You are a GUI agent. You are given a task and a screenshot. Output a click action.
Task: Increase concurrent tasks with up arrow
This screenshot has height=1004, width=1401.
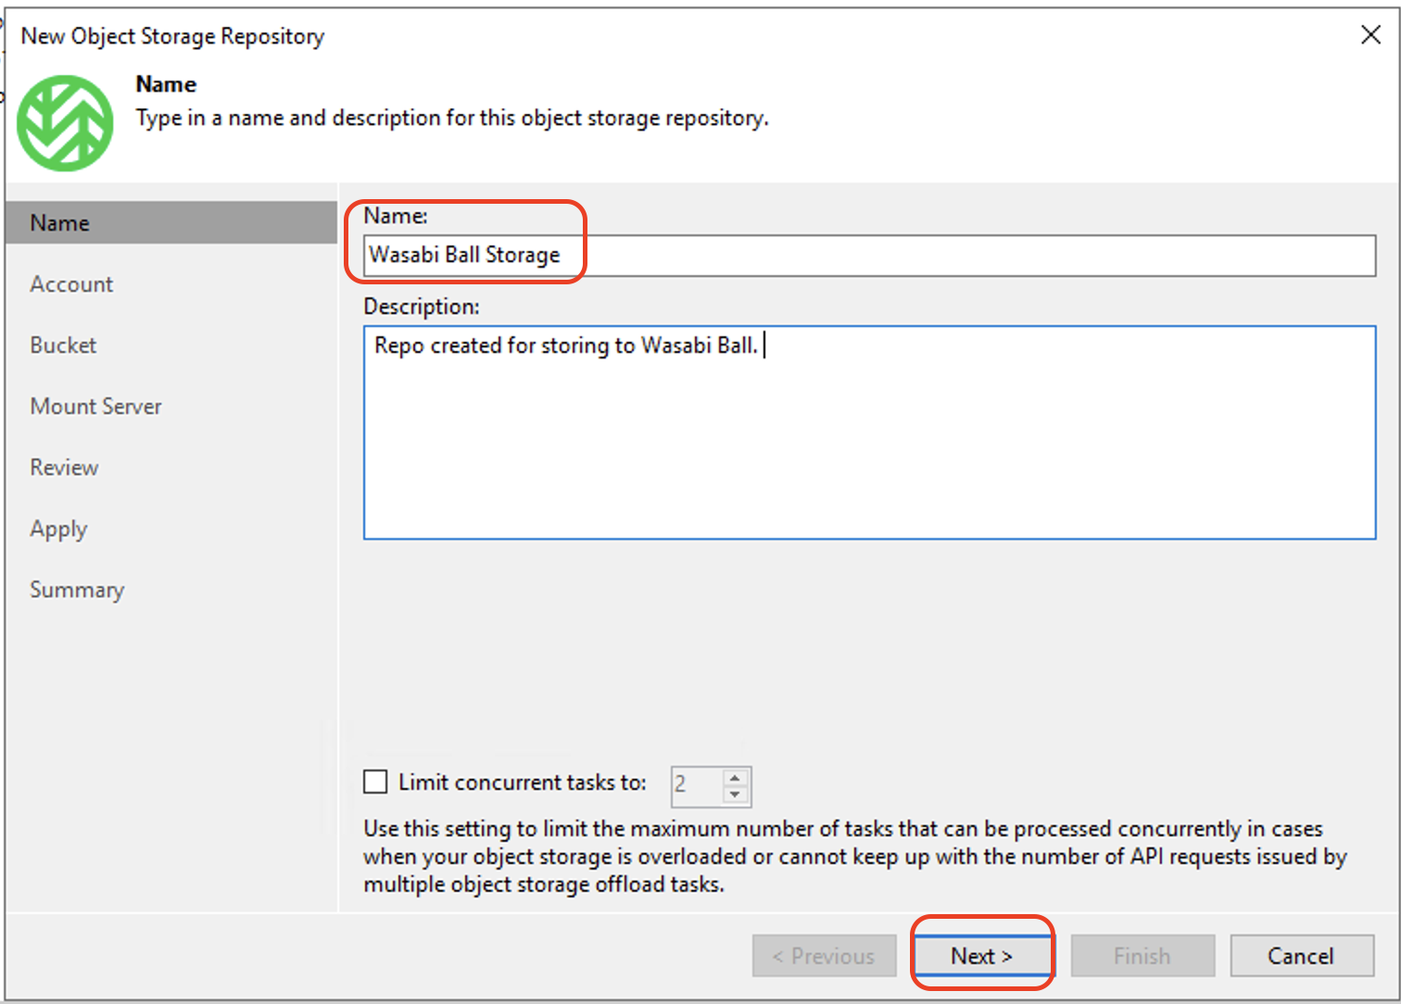point(735,777)
